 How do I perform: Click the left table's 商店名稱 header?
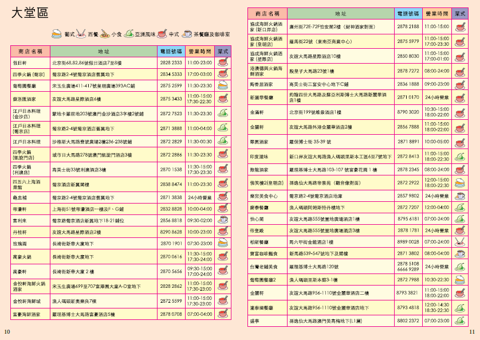[x=30, y=52]
